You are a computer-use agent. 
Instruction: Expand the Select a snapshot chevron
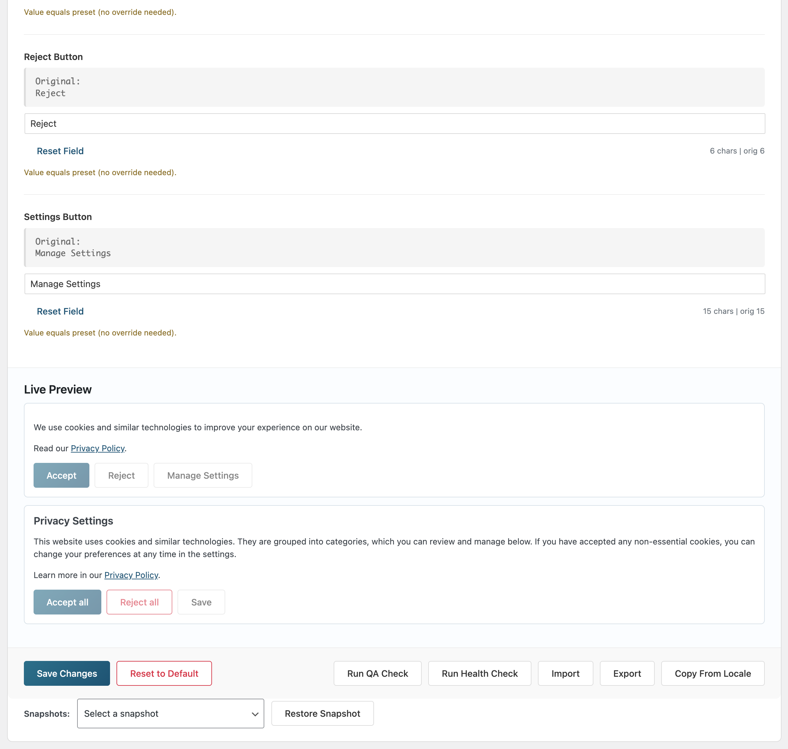coord(255,714)
